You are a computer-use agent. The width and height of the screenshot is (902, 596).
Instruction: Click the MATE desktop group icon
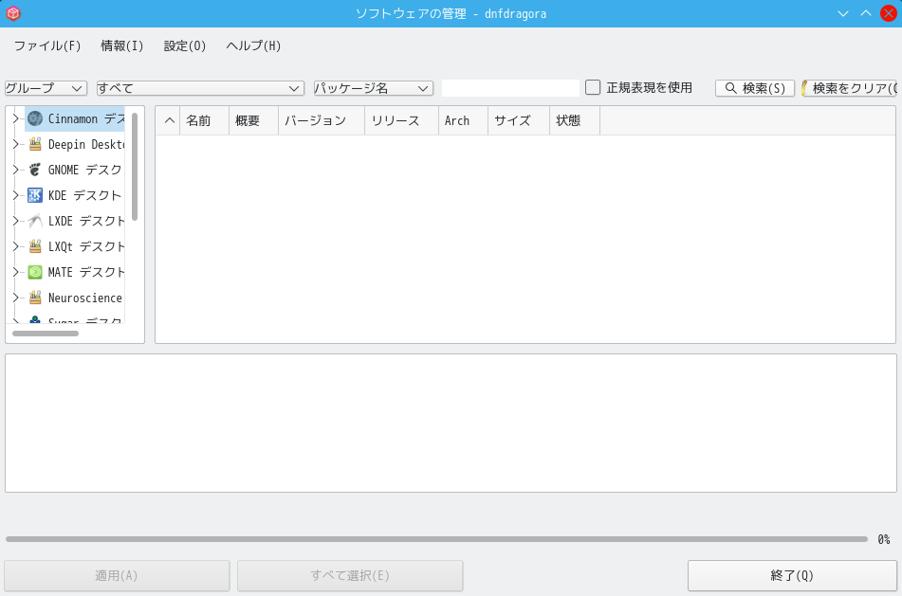pyautogui.click(x=35, y=272)
